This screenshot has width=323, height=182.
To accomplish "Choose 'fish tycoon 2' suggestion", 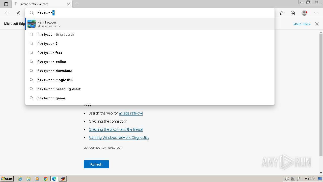I will 150,43.
